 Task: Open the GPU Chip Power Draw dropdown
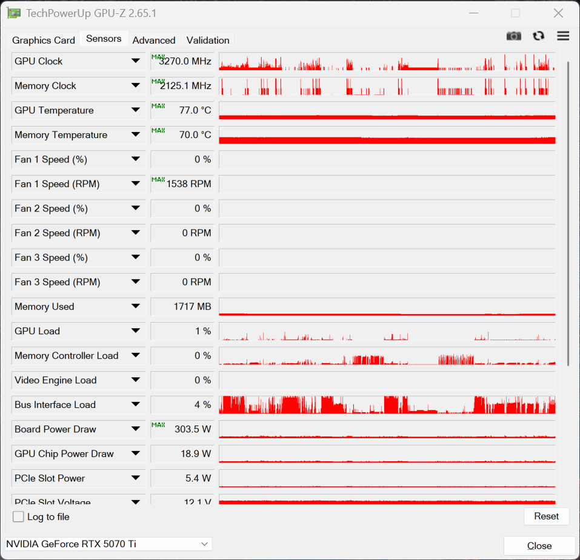point(136,453)
